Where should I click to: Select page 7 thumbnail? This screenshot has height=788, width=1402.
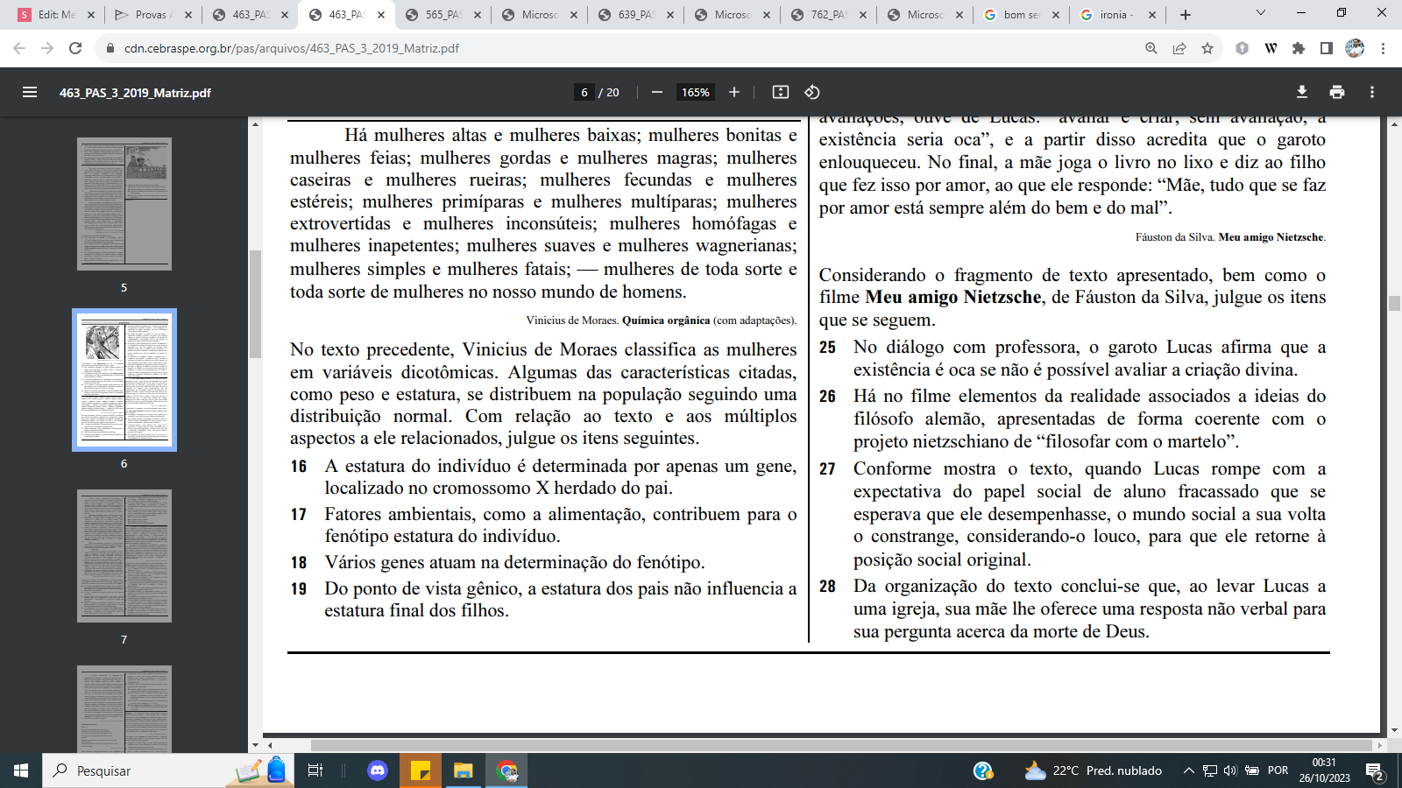tap(124, 556)
